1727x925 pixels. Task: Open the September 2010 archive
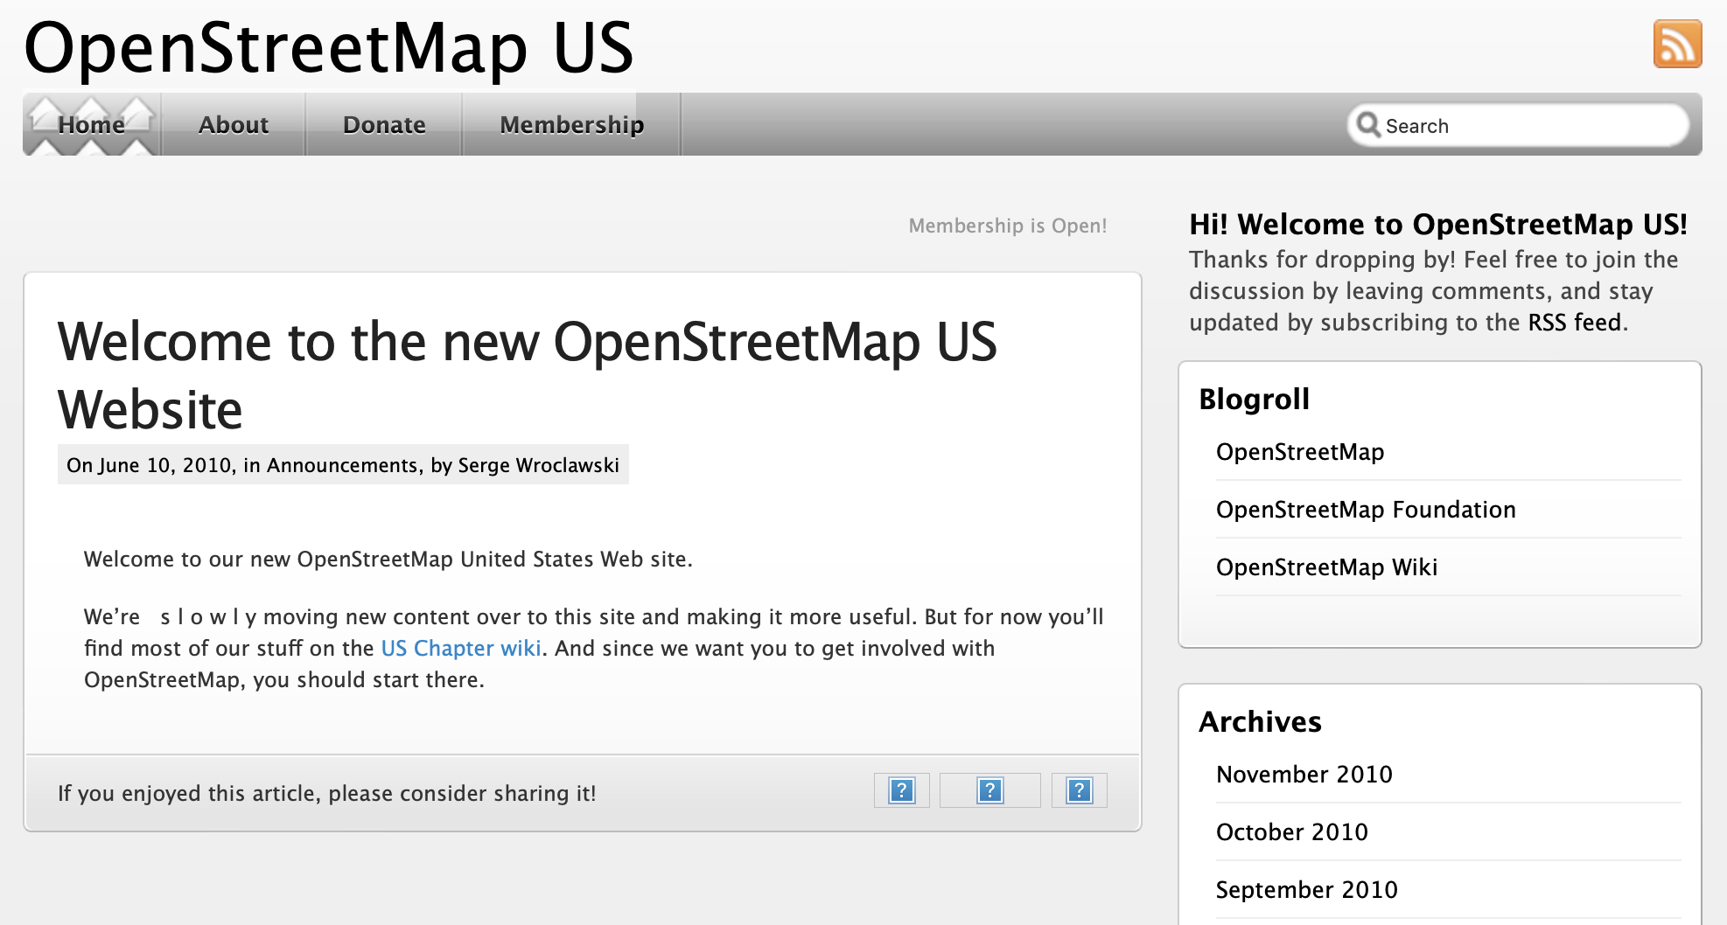coord(1306,890)
